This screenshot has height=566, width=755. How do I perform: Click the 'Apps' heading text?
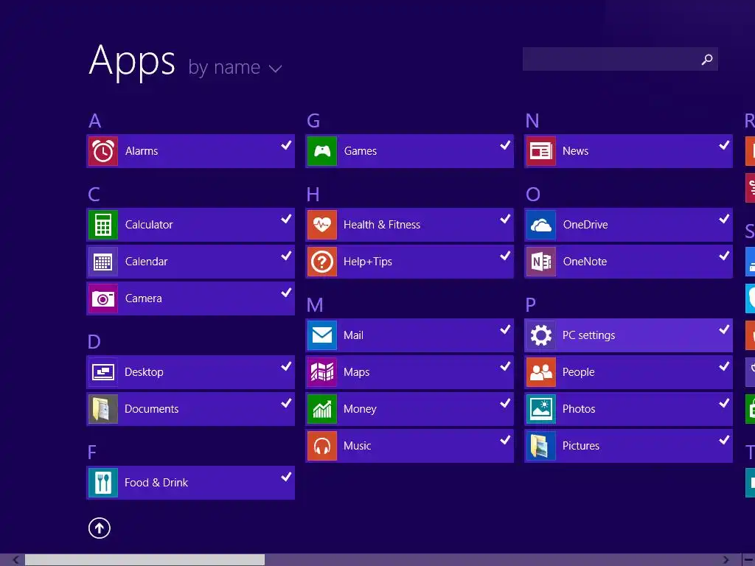coord(132,62)
